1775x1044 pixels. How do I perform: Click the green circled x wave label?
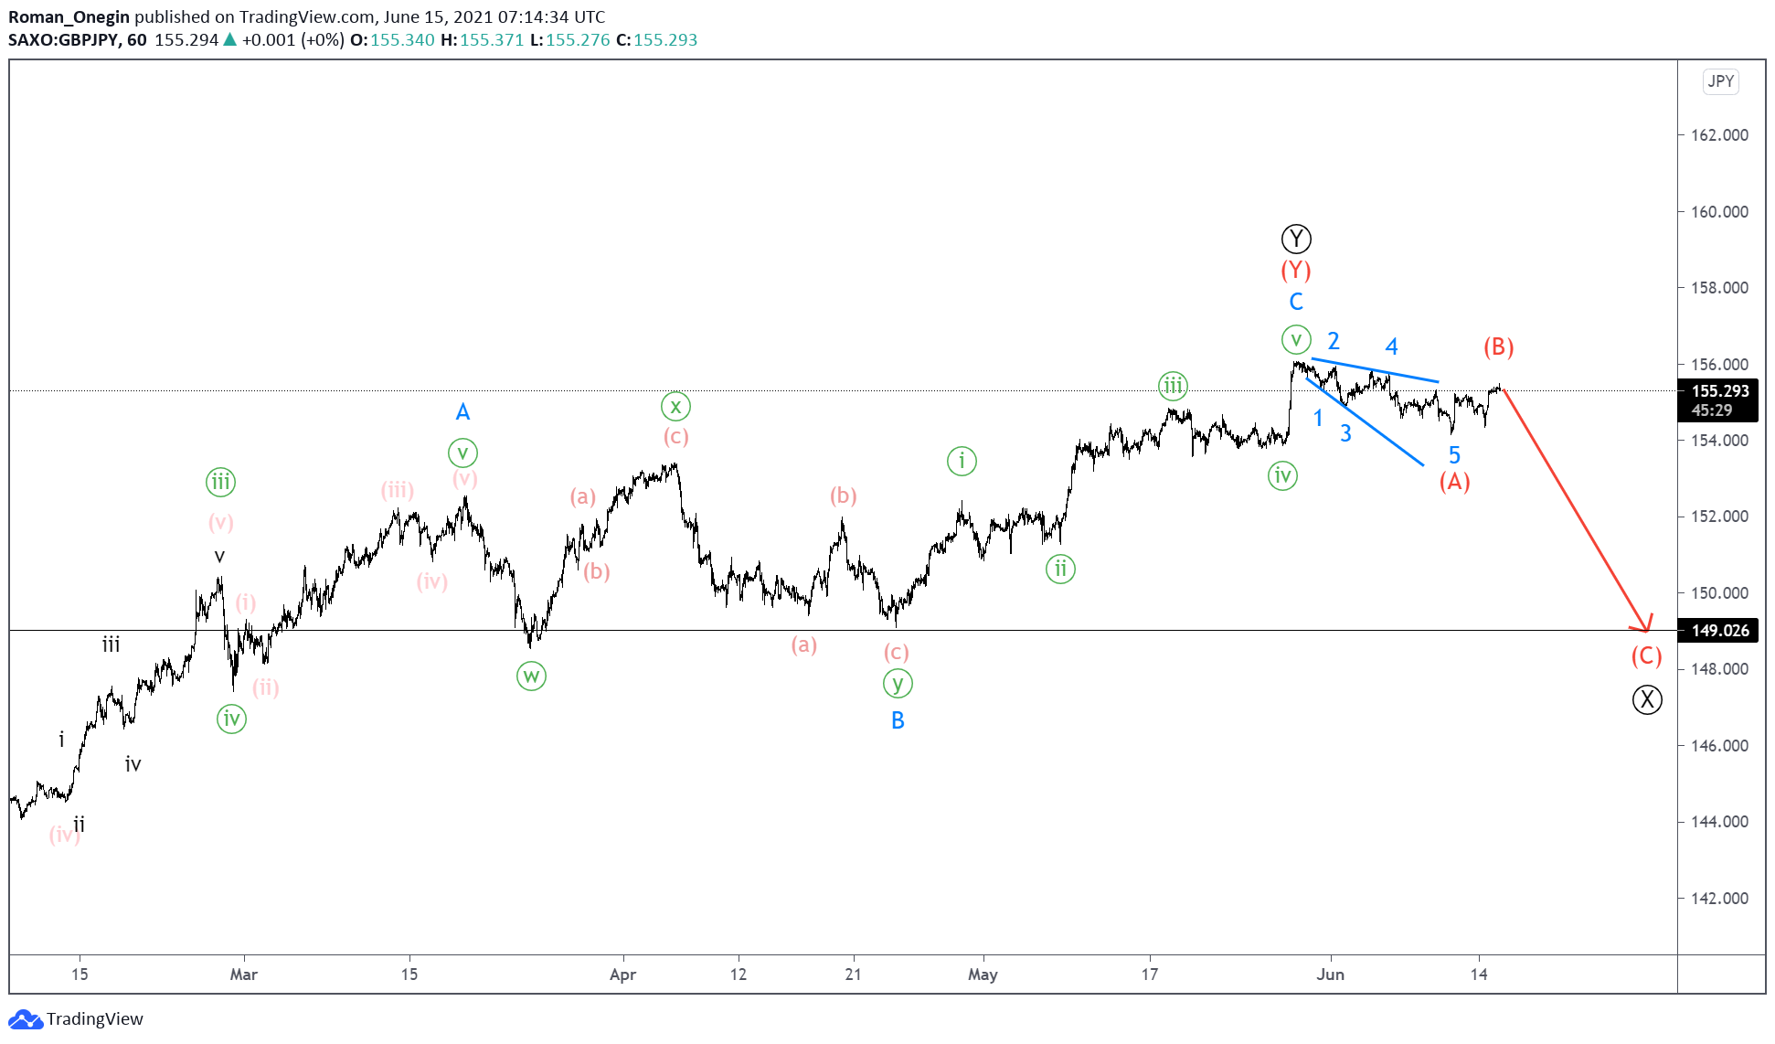point(675,406)
